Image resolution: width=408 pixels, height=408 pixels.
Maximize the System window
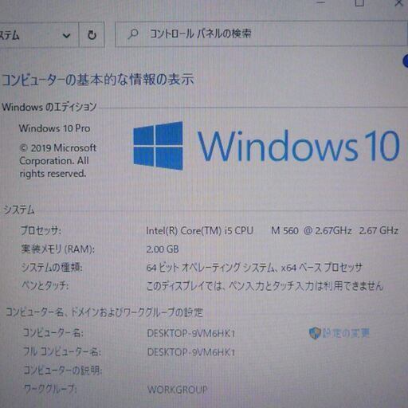click(x=359, y=3)
